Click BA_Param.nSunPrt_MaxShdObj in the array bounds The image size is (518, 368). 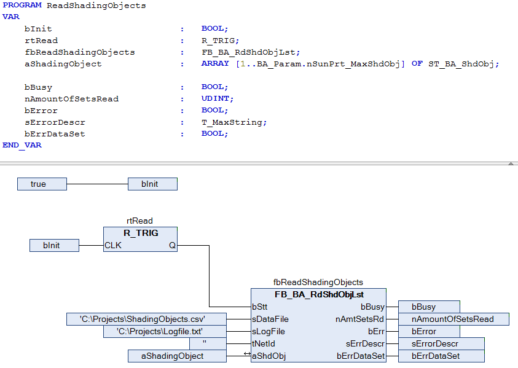tap(328, 64)
